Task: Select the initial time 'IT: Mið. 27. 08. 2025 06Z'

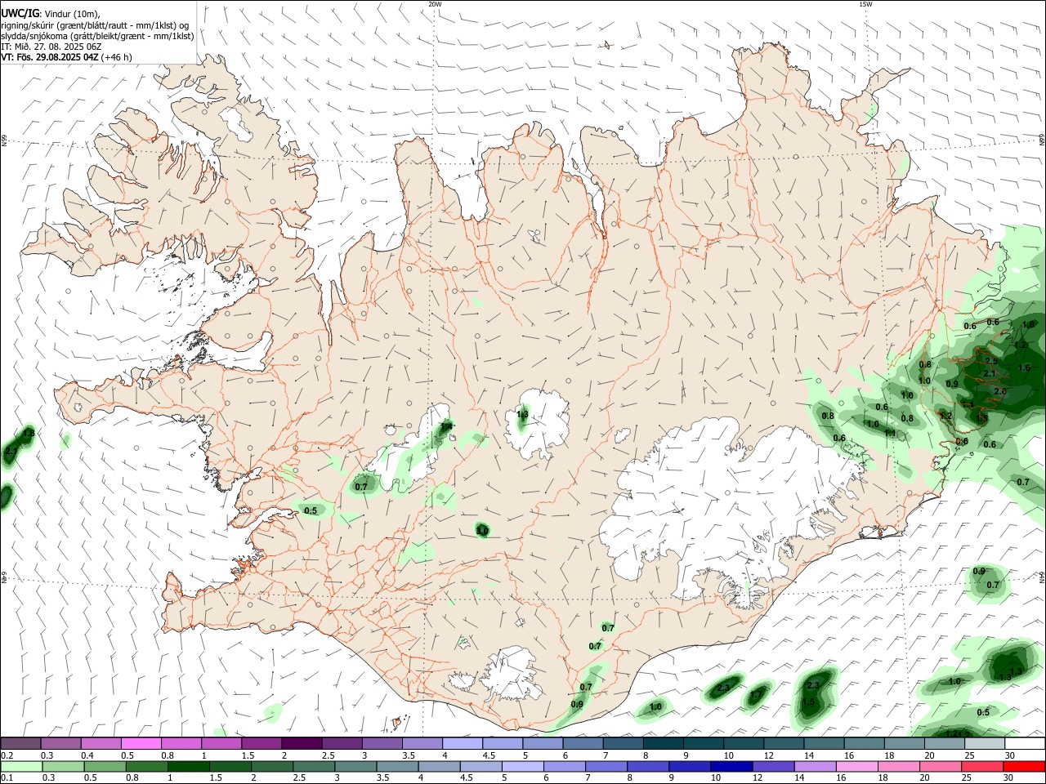Action: [x=51, y=47]
